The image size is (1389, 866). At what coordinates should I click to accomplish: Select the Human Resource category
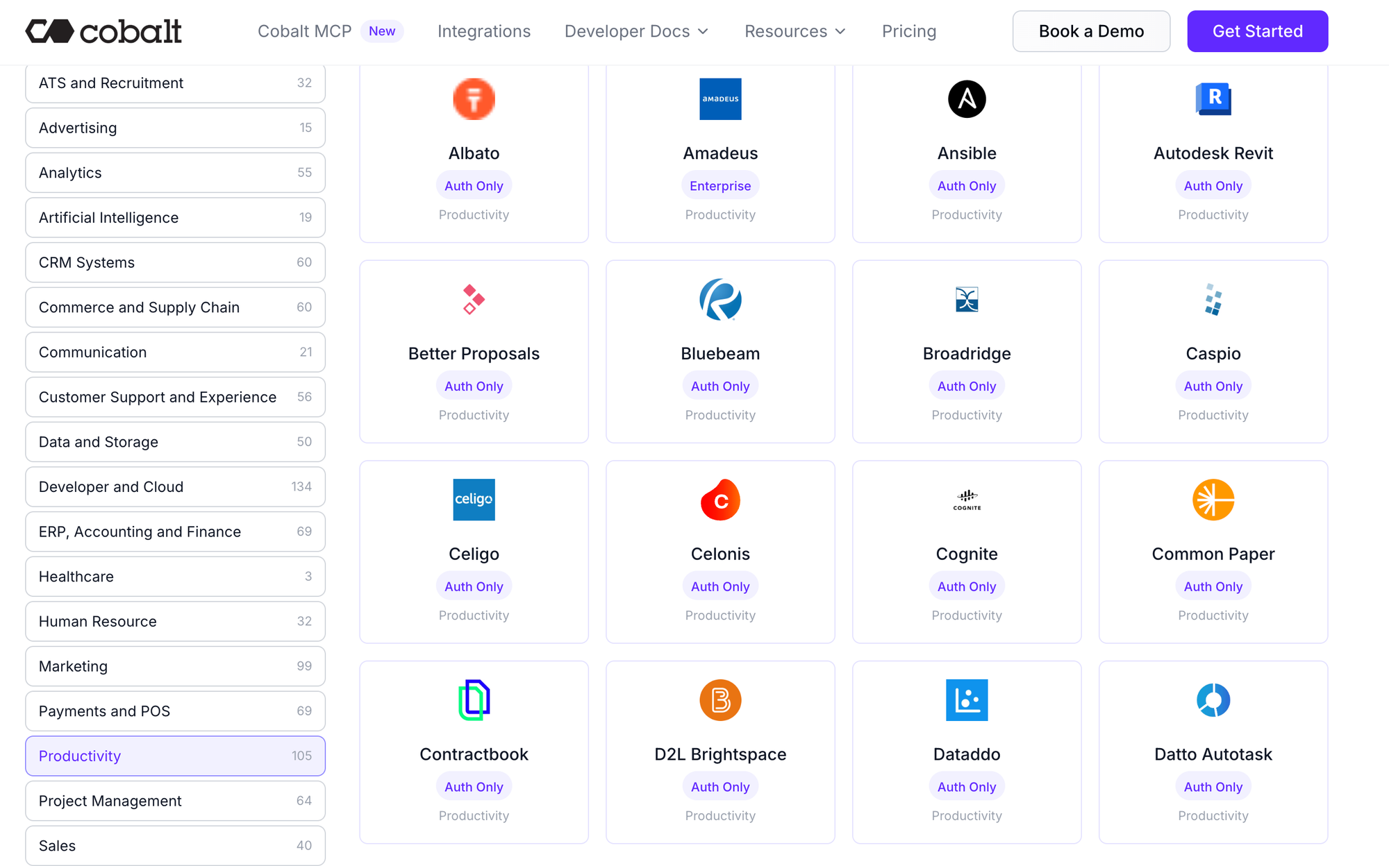click(175, 622)
